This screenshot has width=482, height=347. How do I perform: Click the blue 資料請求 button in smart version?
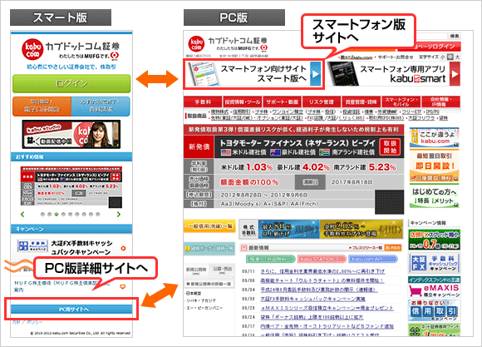pyautogui.click(x=101, y=107)
